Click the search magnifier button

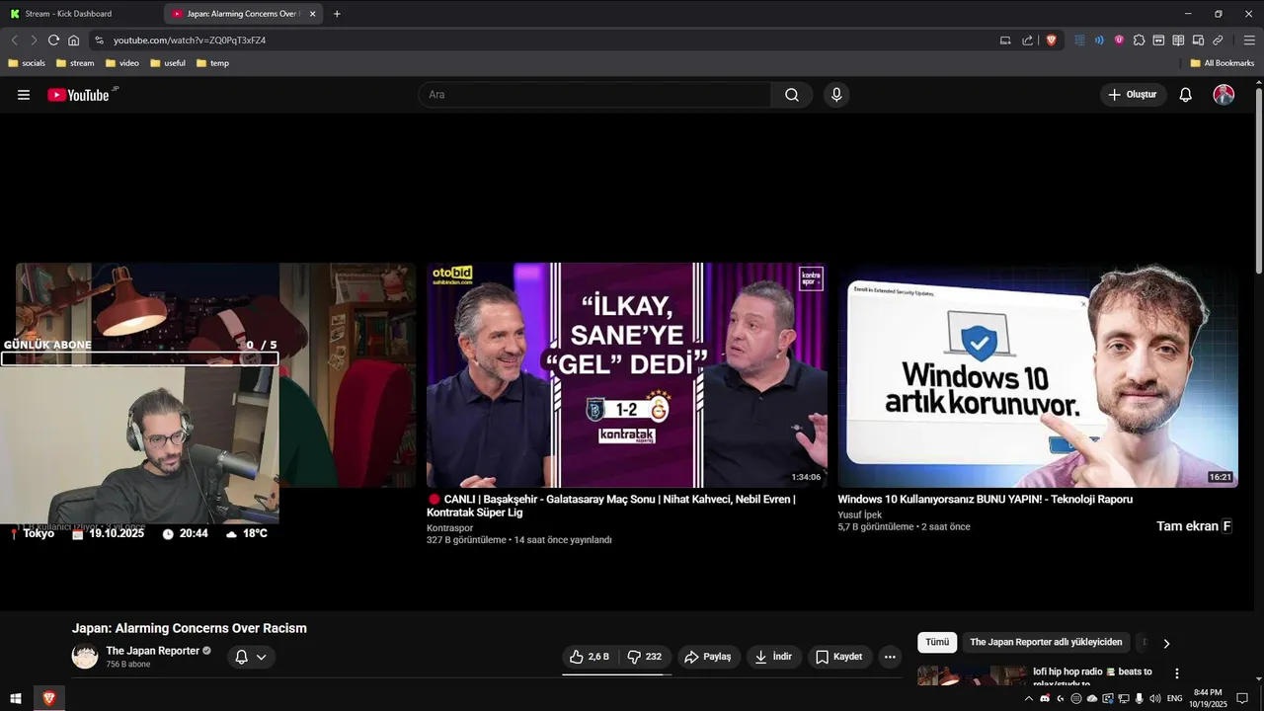792,95
